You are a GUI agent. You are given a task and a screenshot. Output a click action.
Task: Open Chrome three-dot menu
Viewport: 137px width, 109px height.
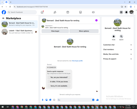pyautogui.click(x=135, y=7)
